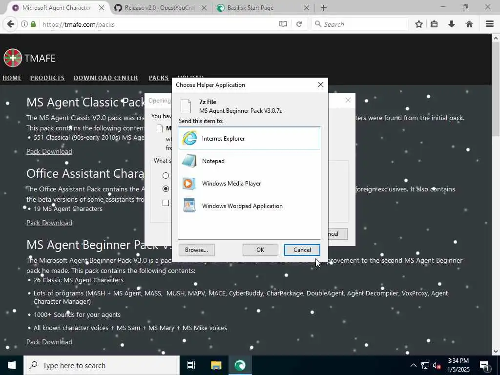This screenshot has width=500, height=375.
Task: Open a new tab with plus button
Action: (x=324, y=8)
